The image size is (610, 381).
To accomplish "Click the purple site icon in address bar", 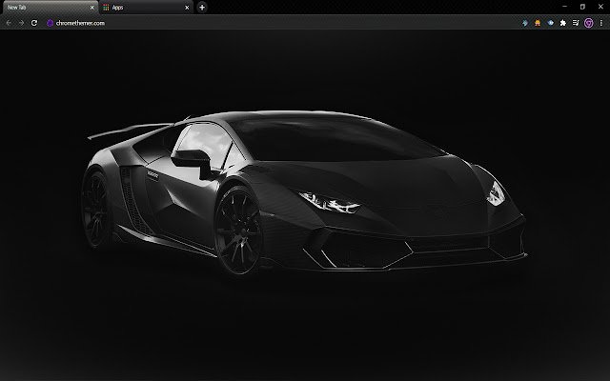I will (49, 22).
